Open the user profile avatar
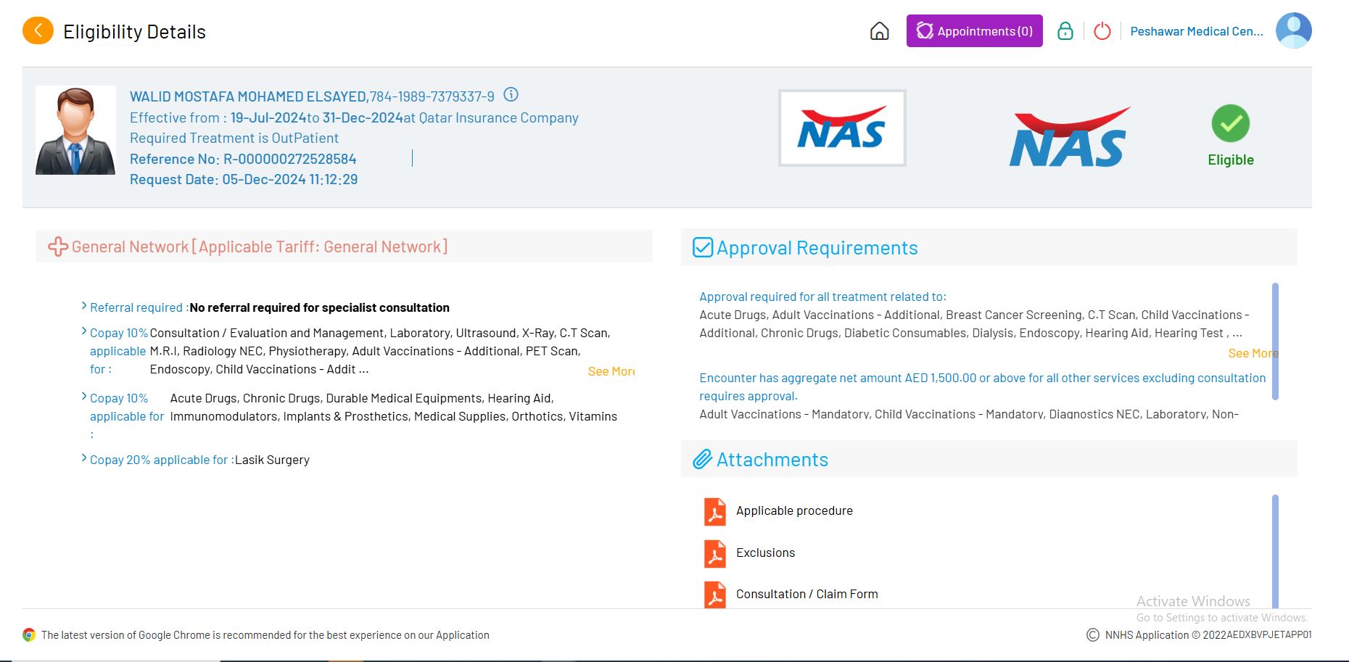Image resolution: width=1349 pixels, height=662 pixels. pos(1293,31)
